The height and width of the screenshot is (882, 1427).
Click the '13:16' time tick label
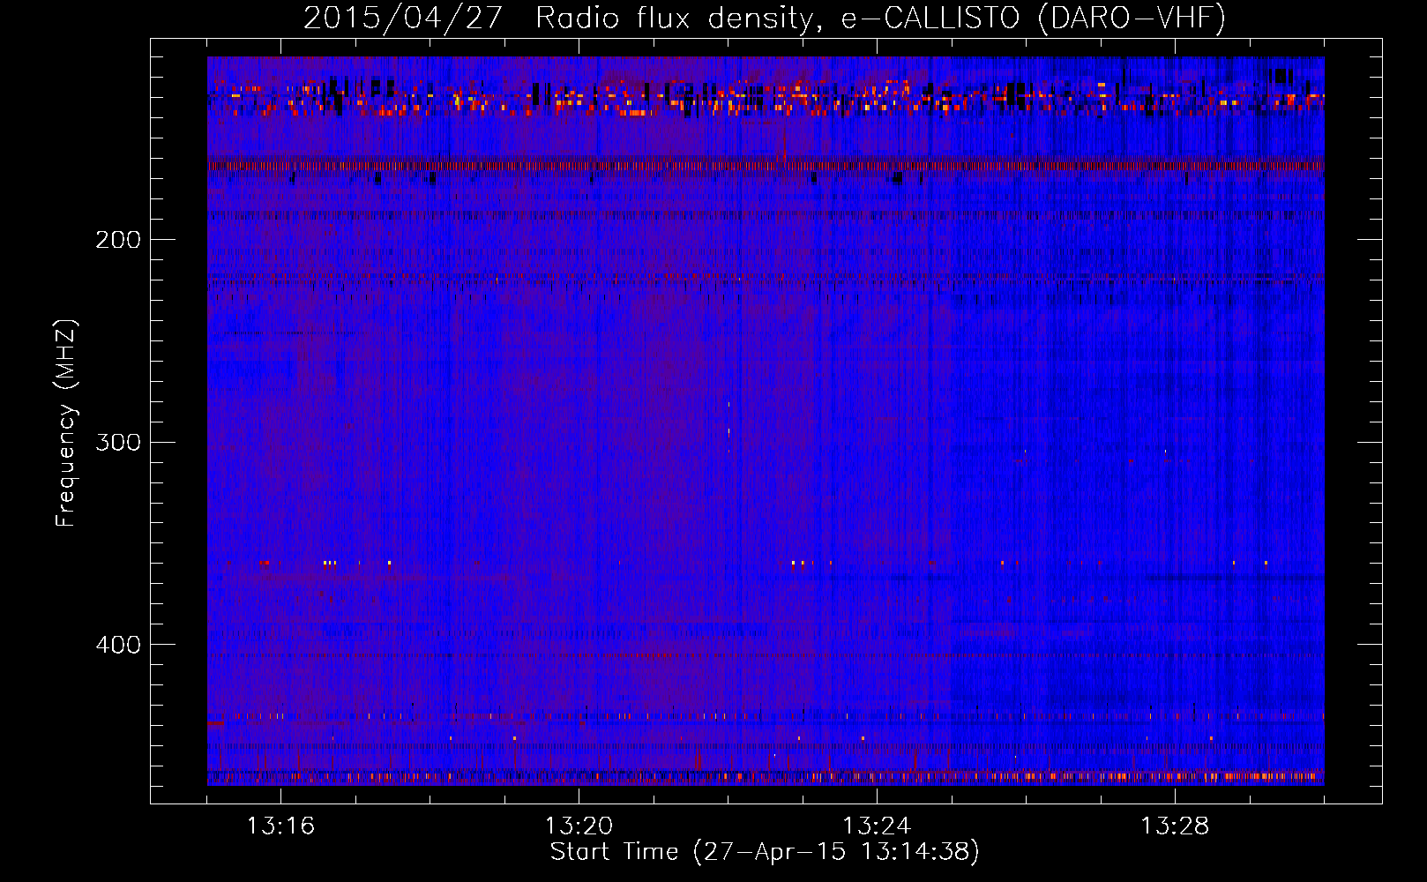click(x=280, y=826)
